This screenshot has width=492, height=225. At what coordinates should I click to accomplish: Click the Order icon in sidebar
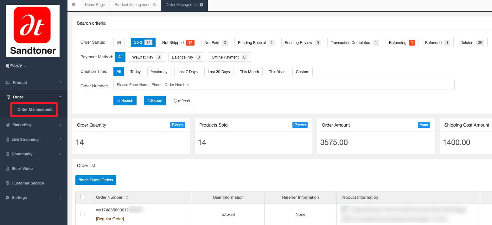9,97
